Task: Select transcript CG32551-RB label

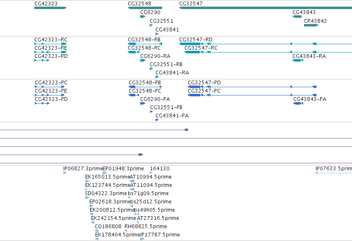Action: [x=166, y=64]
